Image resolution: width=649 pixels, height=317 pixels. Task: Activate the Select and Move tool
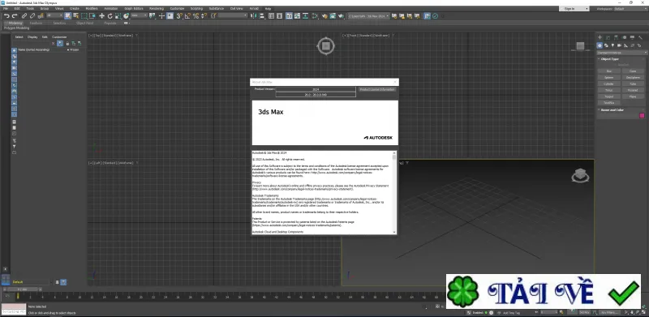(x=101, y=15)
